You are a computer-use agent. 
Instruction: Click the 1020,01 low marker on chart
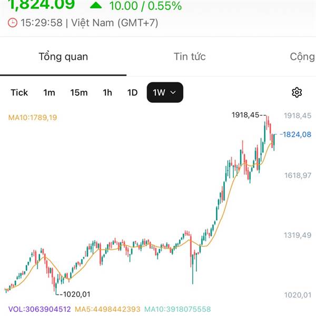75,294
